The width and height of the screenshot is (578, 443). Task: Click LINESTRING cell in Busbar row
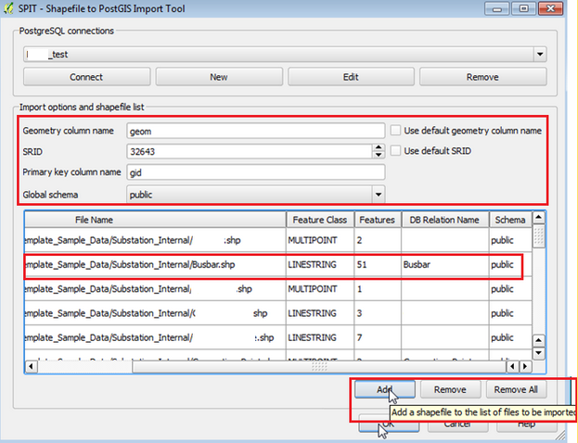click(320, 264)
